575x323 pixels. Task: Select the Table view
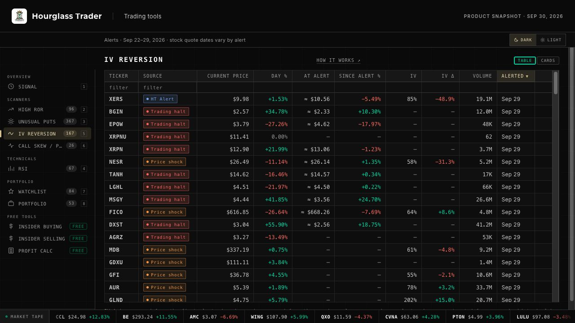tap(525, 61)
